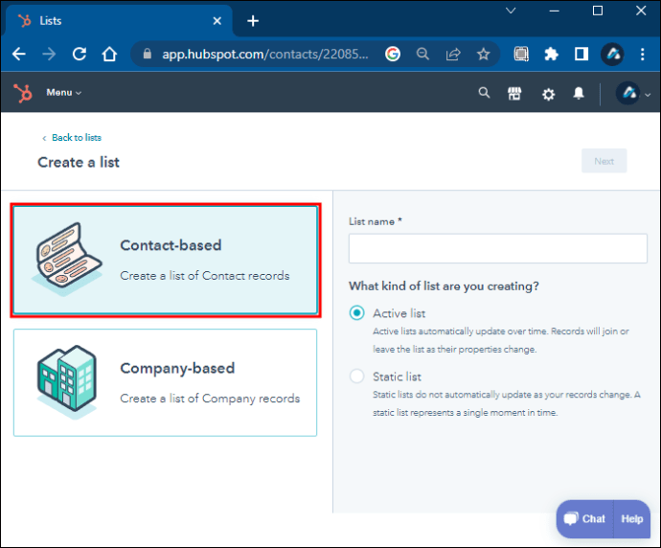Viewport: 661px width, 548px height.
Task: Click the "List name *" field label
Action: (x=376, y=221)
